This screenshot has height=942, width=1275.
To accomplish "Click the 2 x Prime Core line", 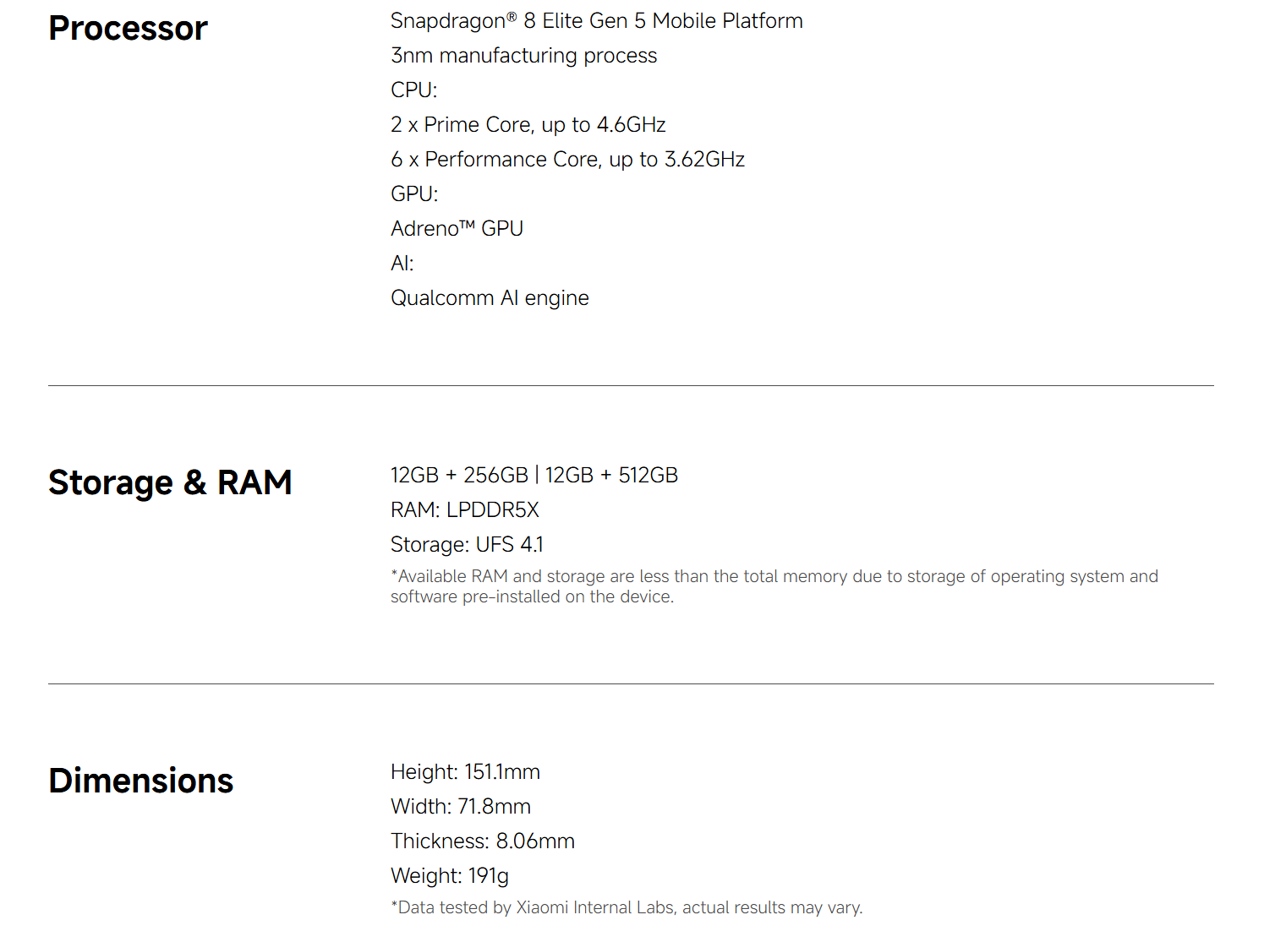I will (x=528, y=125).
